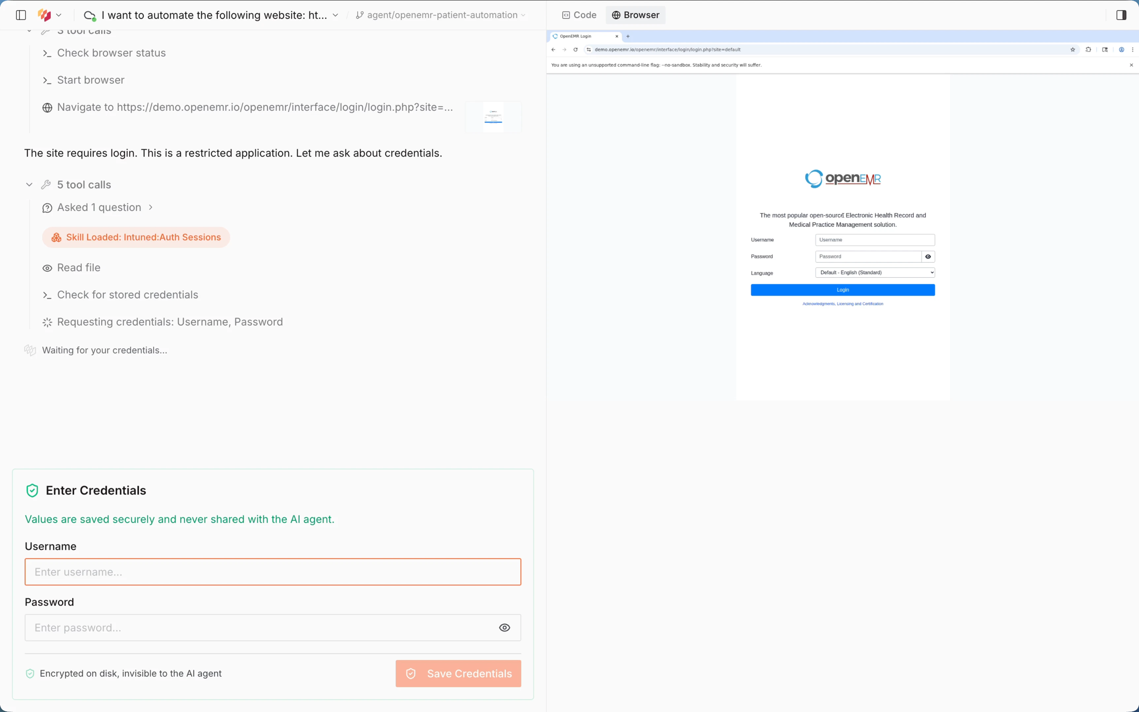
Task: Collapse the 5 tool calls section
Action: pyautogui.click(x=29, y=184)
